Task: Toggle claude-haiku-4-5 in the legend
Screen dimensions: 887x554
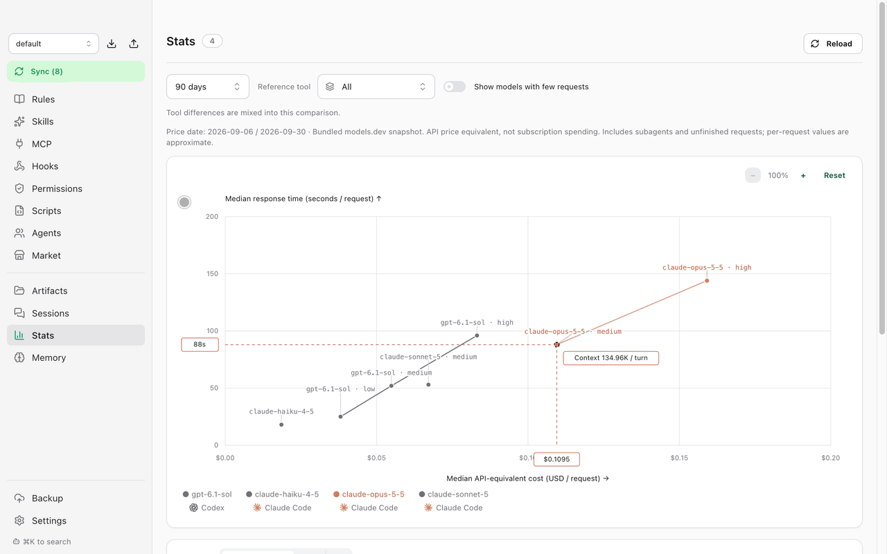Action: click(x=282, y=494)
